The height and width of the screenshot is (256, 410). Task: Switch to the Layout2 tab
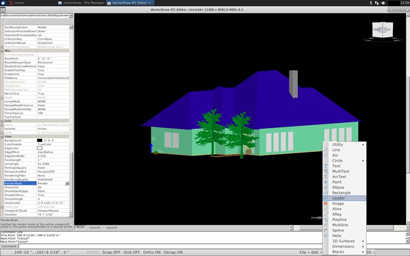click(111, 228)
